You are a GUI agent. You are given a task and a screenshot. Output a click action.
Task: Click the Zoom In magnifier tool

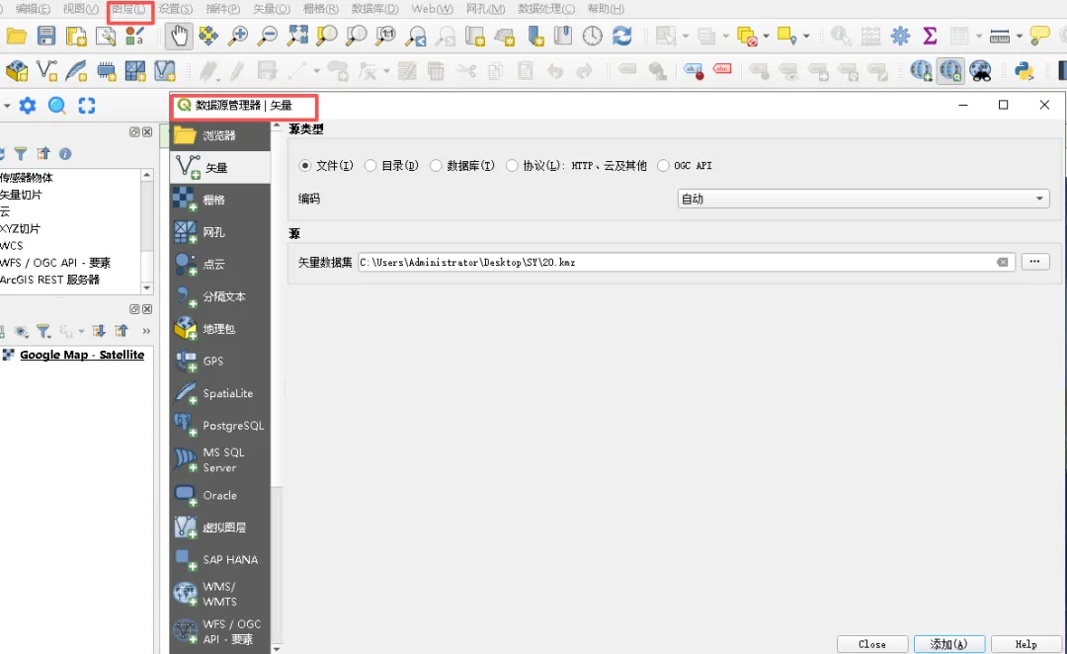click(x=237, y=37)
